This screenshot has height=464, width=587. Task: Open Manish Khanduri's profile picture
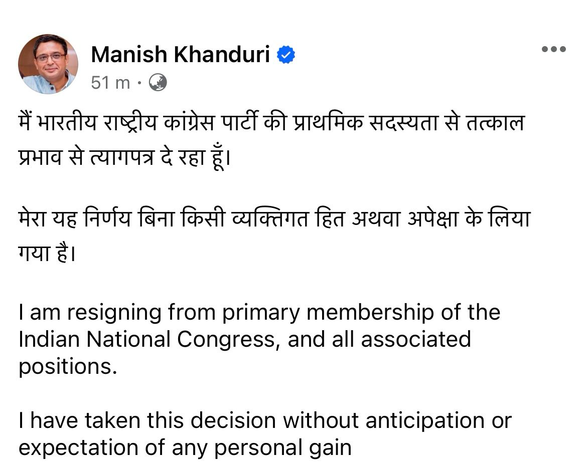pos(48,64)
